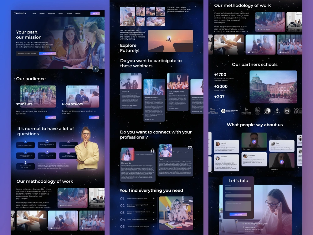Viewport: 313px width, 235px height.
Task: Click question mark above 'What are my skills?'
Action: tap(47, 152)
